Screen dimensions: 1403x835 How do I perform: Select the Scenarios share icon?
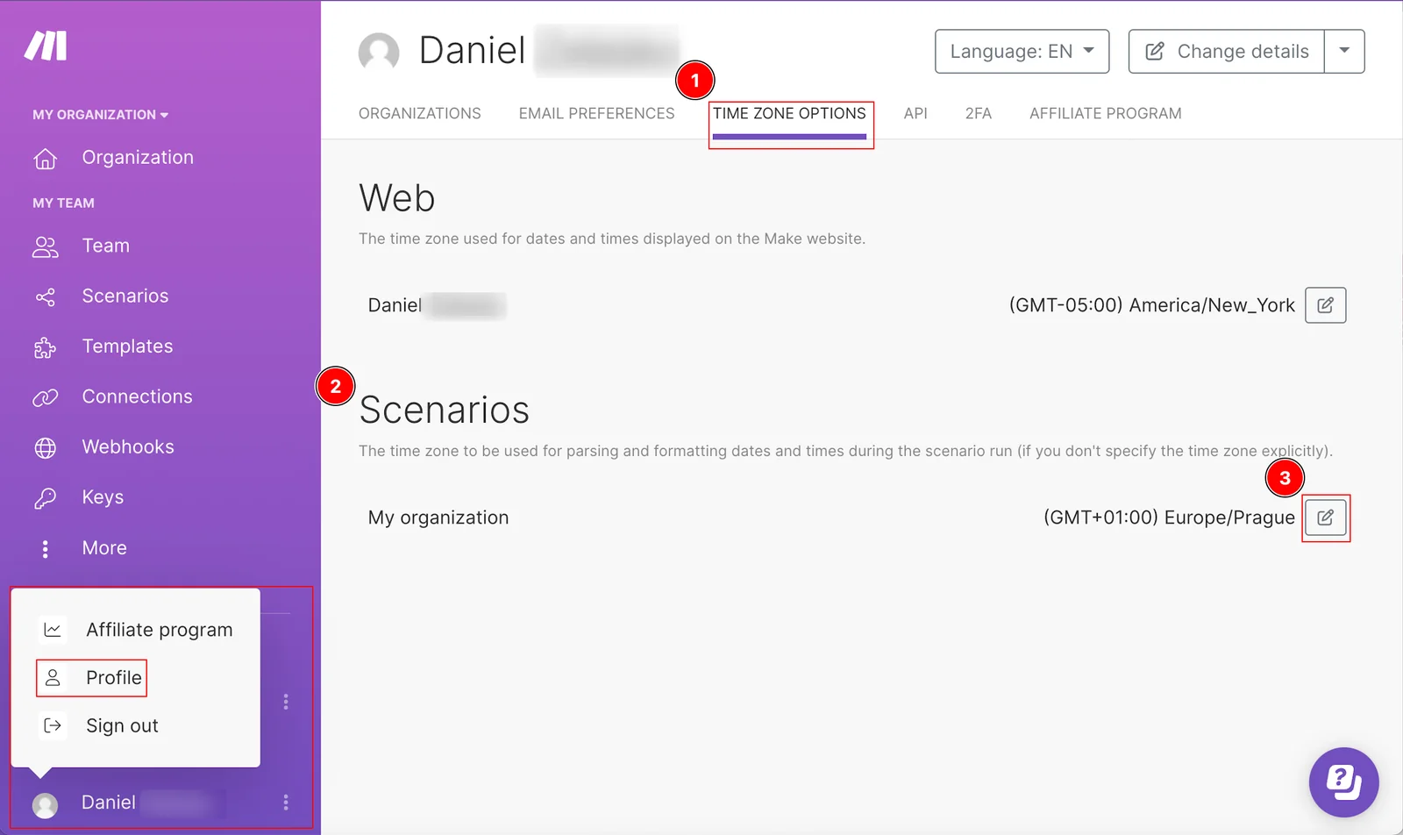(x=46, y=297)
